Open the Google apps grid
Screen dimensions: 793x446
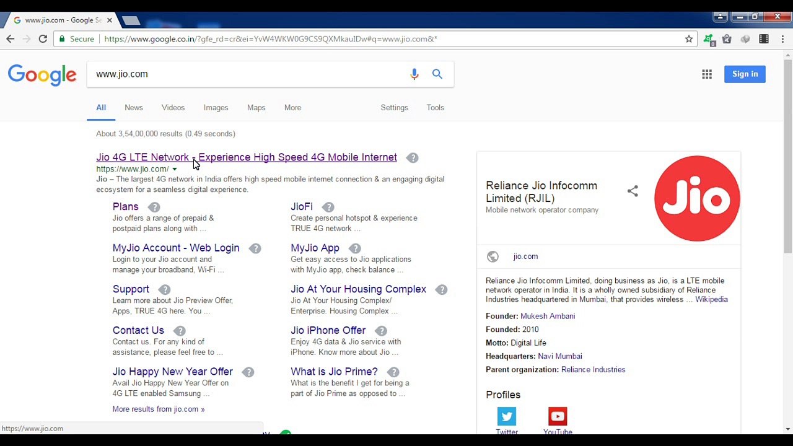tap(707, 74)
